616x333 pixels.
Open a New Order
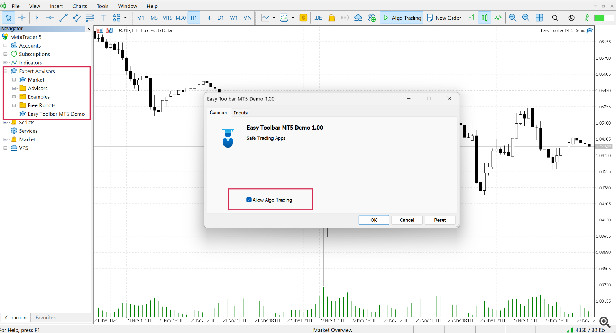tap(444, 18)
